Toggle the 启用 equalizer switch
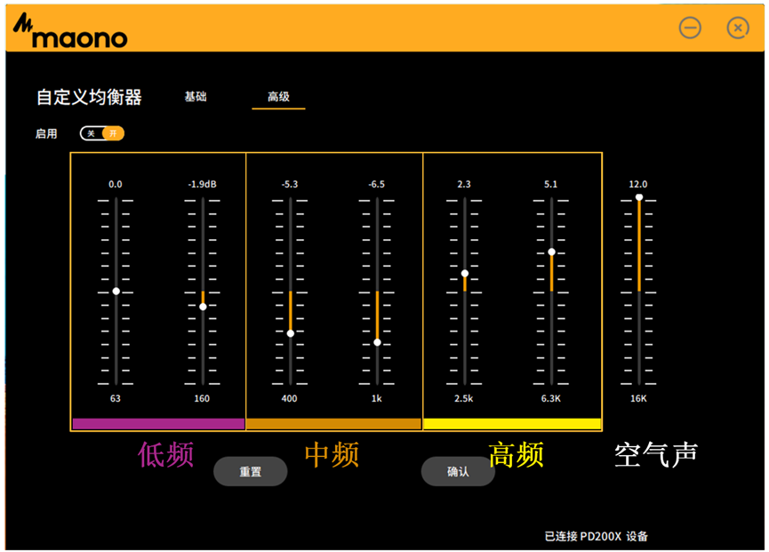This screenshot has height=552, width=769. [102, 133]
